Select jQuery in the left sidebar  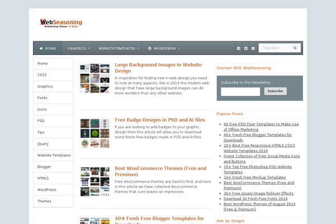pos(53,144)
